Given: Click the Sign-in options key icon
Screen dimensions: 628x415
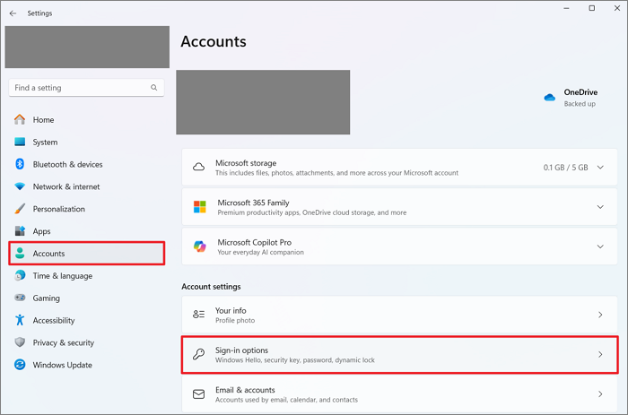Looking at the screenshot, I should tap(199, 354).
